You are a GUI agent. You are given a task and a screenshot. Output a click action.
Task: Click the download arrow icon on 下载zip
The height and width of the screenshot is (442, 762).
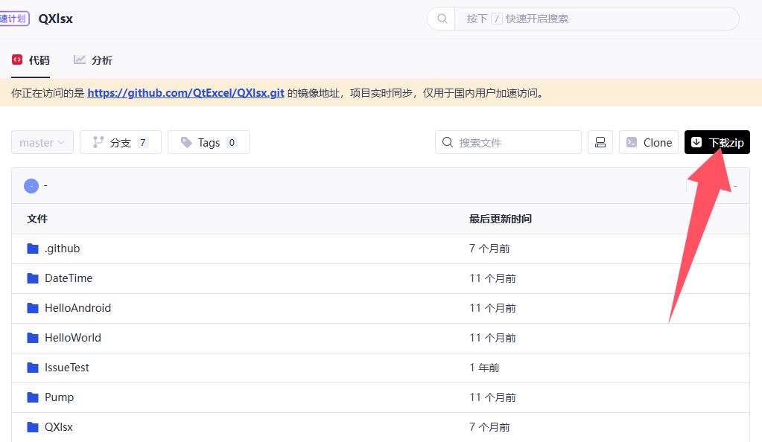pyautogui.click(x=696, y=142)
